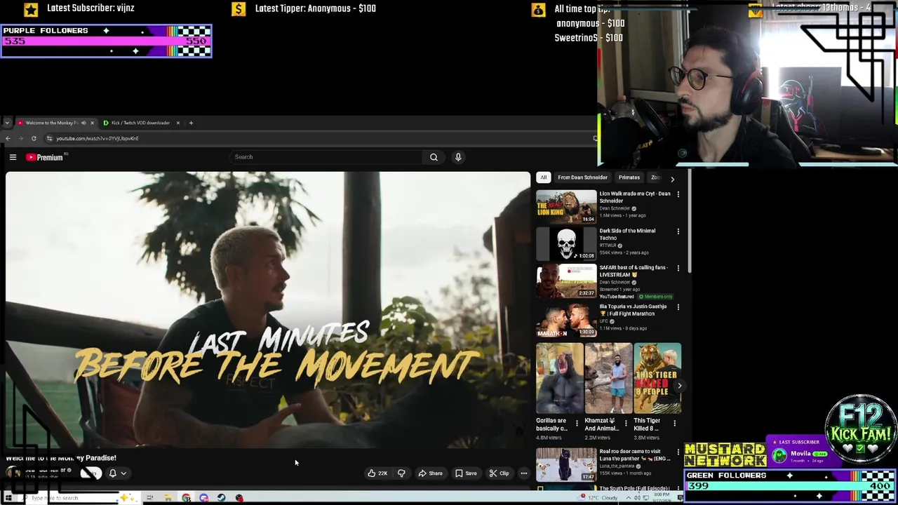Click the youtube.com address bar URL
The image size is (898, 505).
point(98,138)
